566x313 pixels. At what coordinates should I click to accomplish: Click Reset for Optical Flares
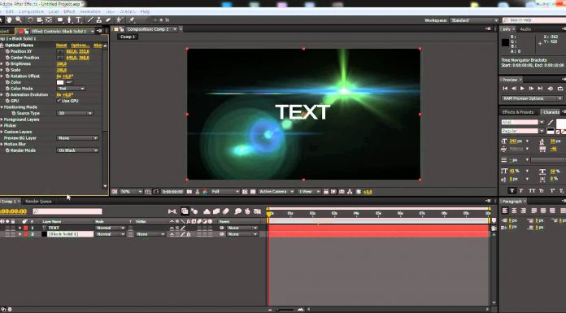tap(61, 46)
